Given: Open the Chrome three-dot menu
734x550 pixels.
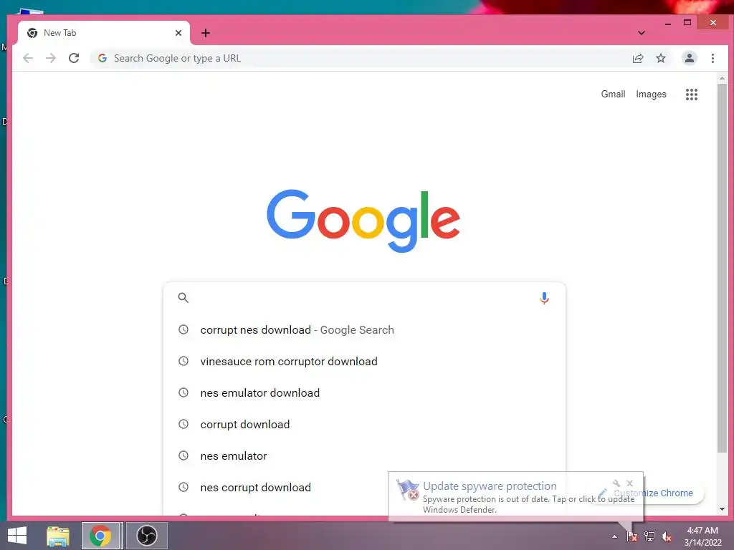Looking at the screenshot, I should (712, 58).
